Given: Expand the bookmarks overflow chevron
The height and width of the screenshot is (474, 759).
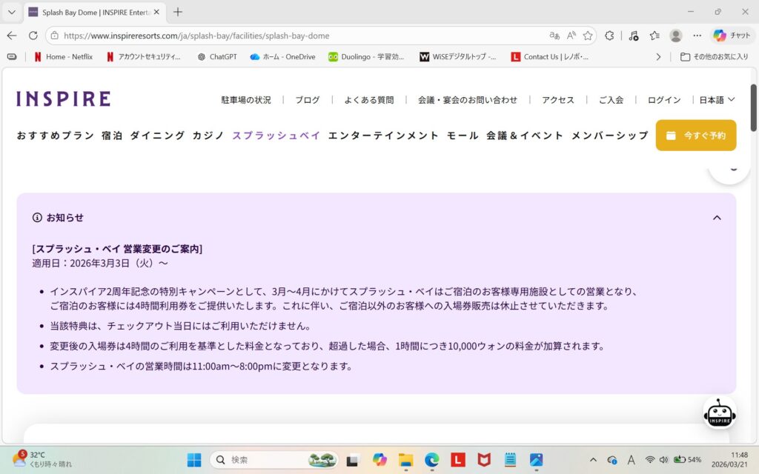Looking at the screenshot, I should pyautogui.click(x=658, y=56).
